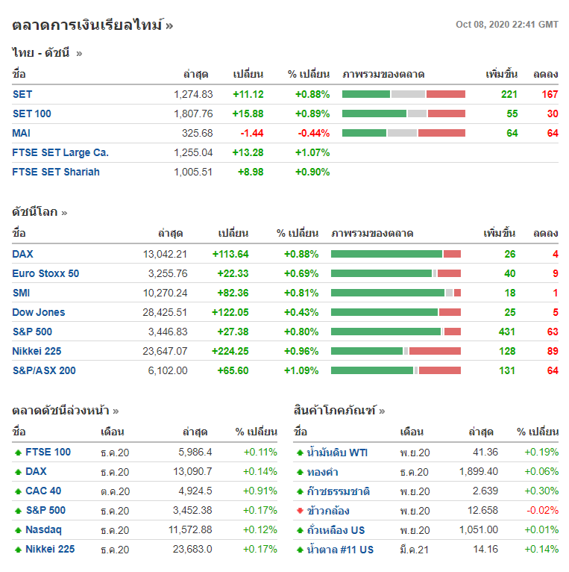The image size is (569, 572).
Task: Open the FTSE SET Shariah index
Action: click(56, 172)
